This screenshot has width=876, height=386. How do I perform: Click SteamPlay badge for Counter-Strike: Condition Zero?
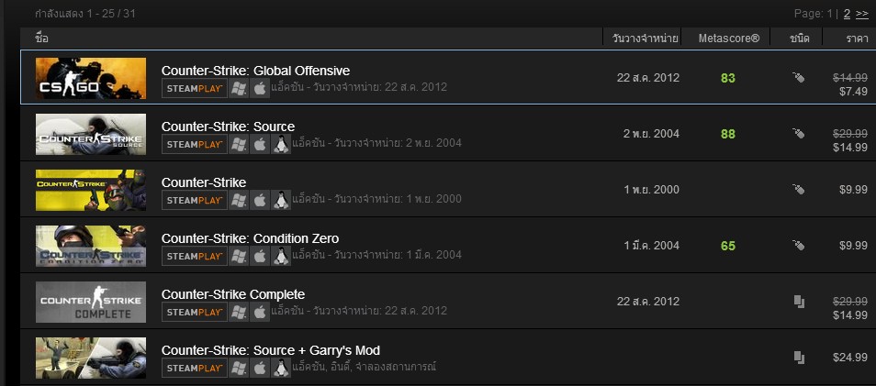tap(194, 256)
